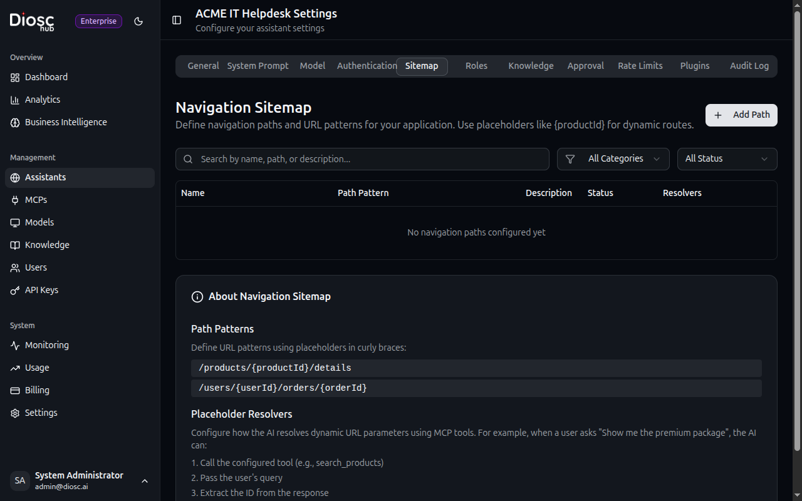802x501 pixels.
Task: Click the Business Intelligence globe icon
Action: pos(15,122)
